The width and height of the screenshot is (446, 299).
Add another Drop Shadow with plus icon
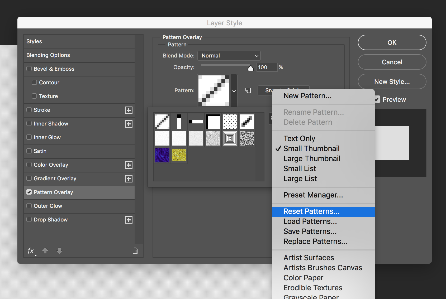129,220
